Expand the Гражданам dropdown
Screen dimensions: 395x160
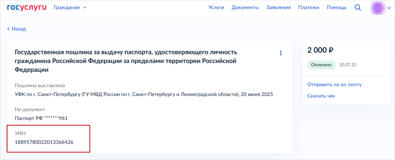pyautogui.click(x=70, y=8)
